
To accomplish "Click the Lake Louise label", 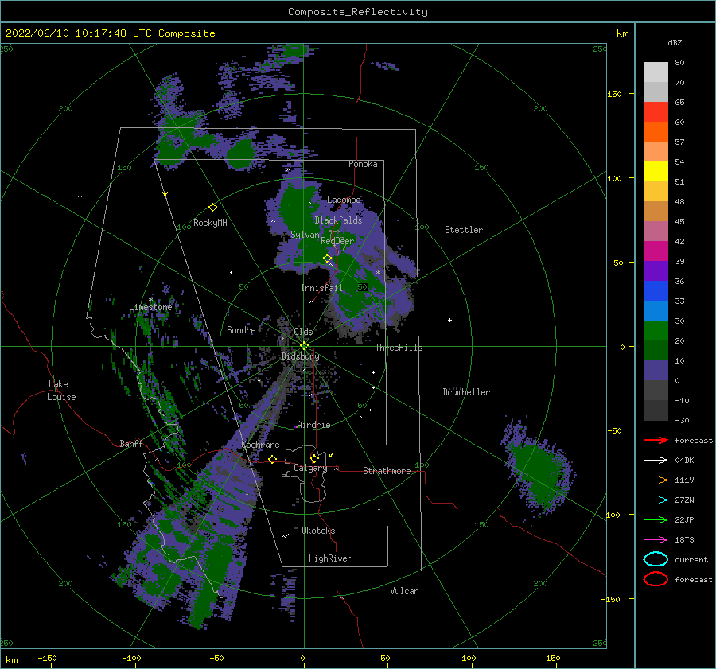I will (61, 391).
